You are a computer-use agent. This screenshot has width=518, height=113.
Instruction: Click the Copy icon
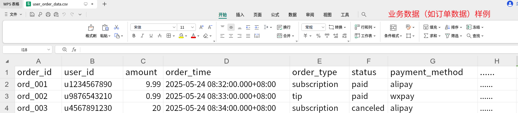tap(117, 36)
